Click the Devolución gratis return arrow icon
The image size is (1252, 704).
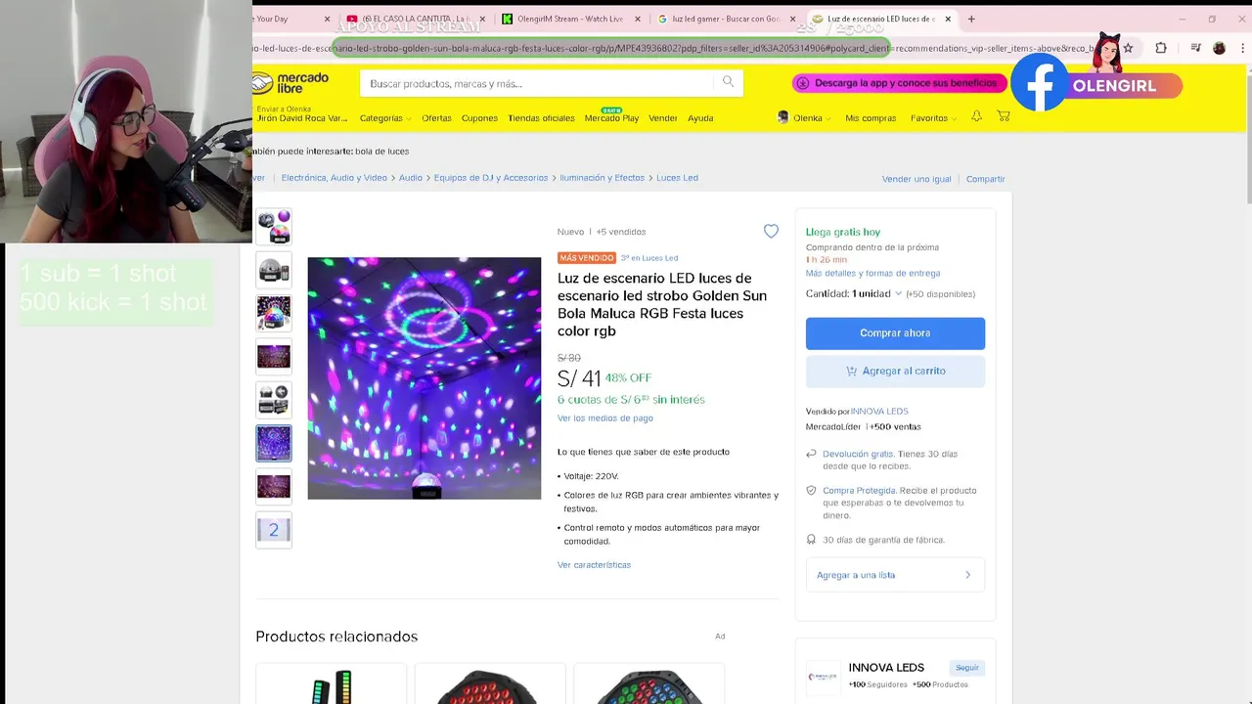[811, 454]
